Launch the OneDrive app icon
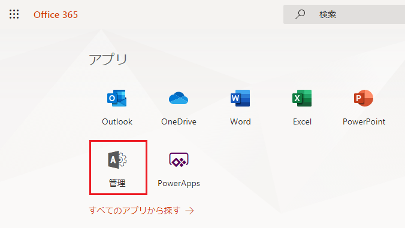 tap(179, 98)
